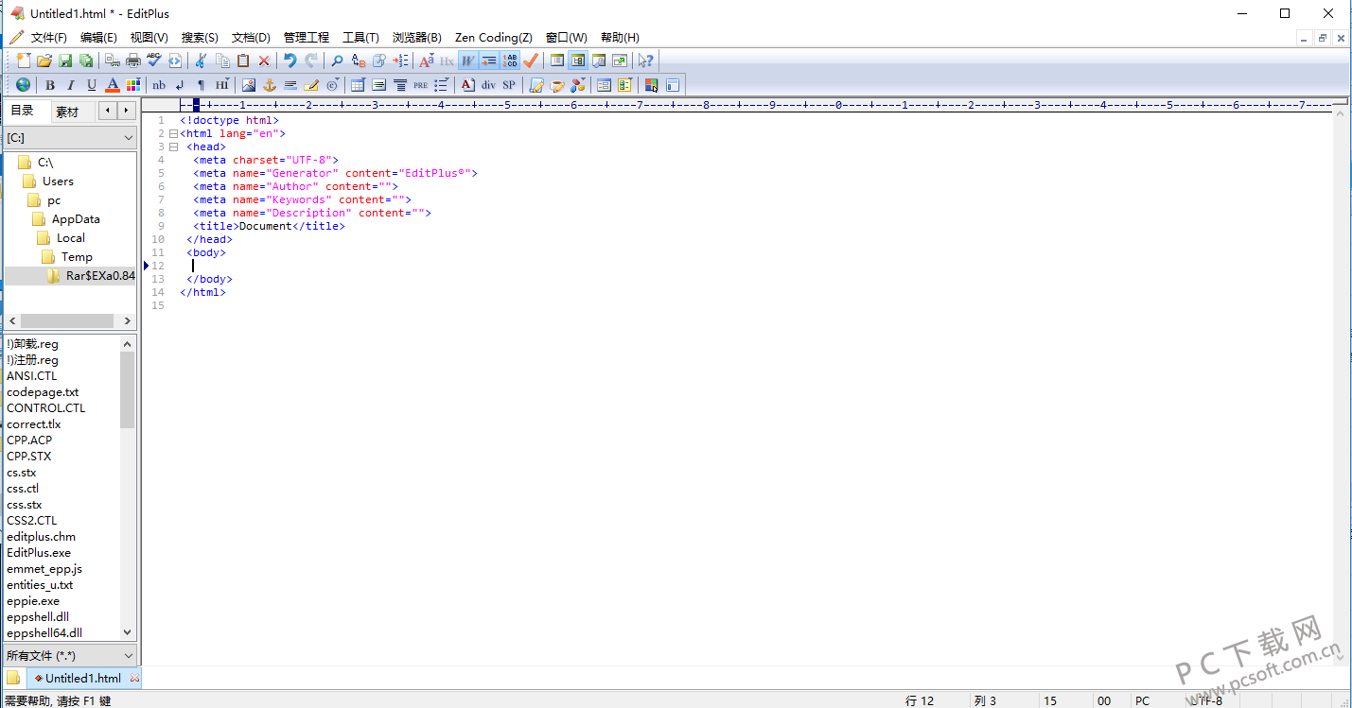Apply the Underline HTML tag
This screenshot has height=708, width=1352.
[x=92, y=85]
